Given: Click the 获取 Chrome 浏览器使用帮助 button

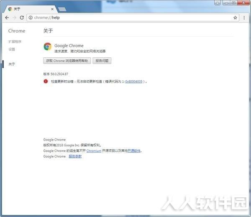Looking at the screenshot, I should (67, 61).
